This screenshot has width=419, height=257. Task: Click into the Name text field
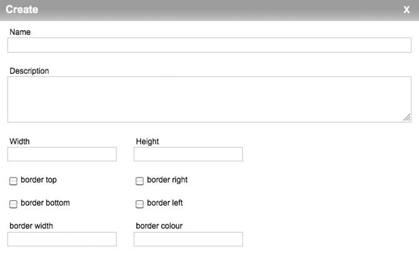pos(209,45)
